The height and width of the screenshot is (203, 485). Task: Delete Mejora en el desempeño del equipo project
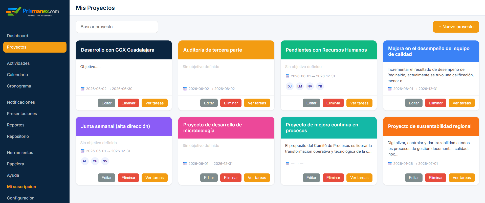(x=436, y=103)
